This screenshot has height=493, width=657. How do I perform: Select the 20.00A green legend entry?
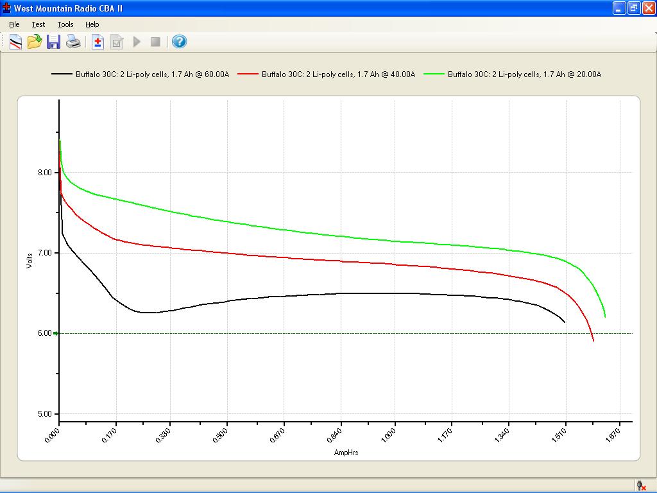[x=513, y=74]
